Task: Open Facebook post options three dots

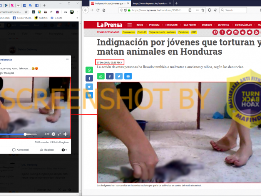Action: (68, 59)
